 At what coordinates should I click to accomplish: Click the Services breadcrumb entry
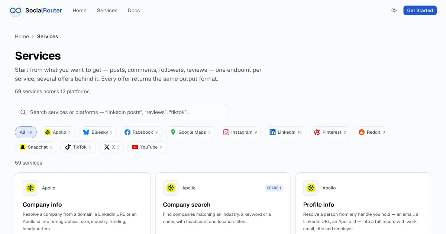pos(48,36)
